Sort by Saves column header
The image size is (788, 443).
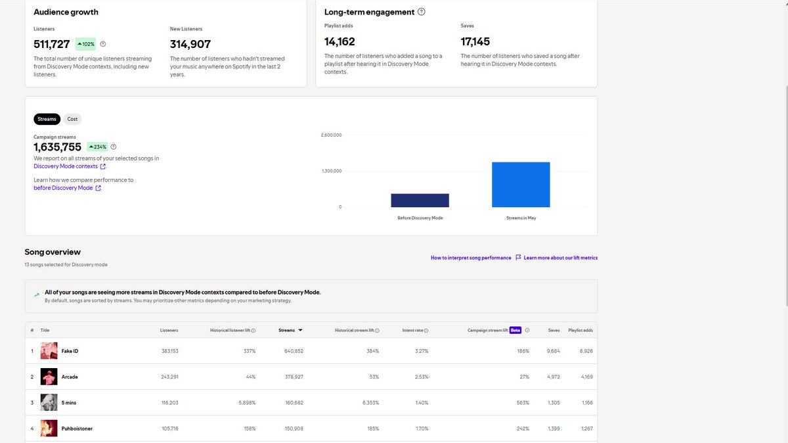pos(554,331)
